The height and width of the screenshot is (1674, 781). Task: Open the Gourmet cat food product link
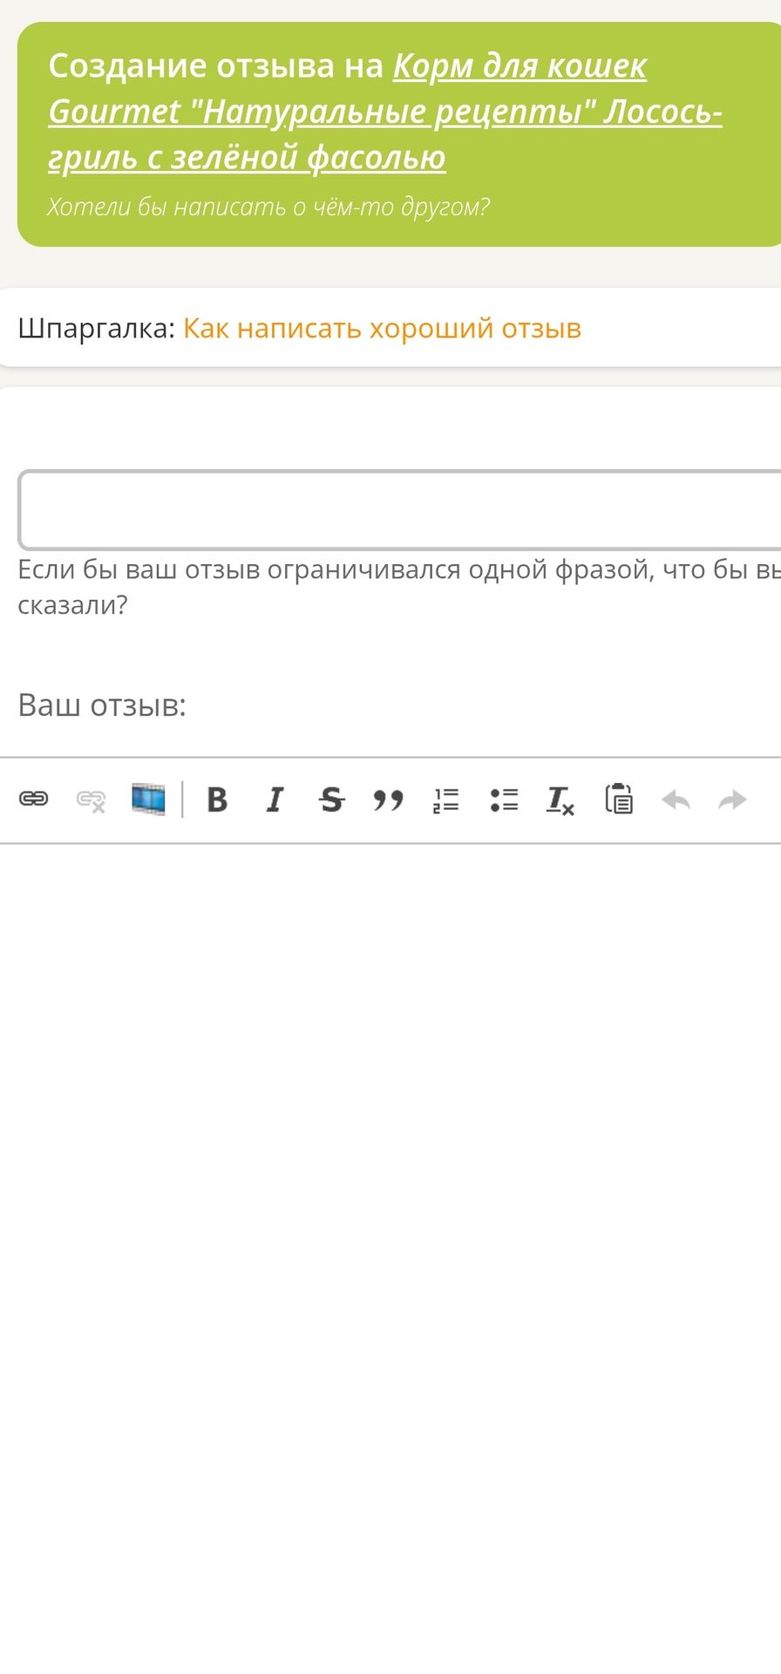pyautogui.click(x=385, y=112)
